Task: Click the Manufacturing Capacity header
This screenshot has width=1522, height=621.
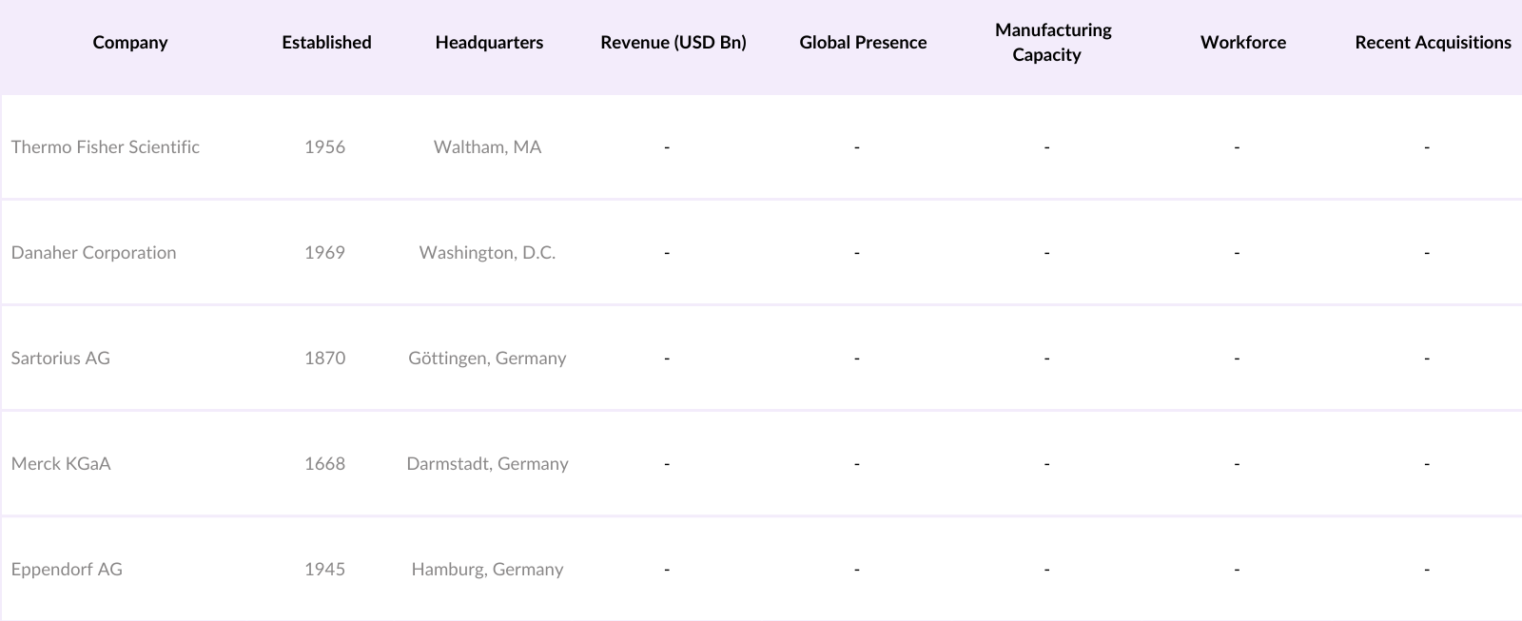Action: 1053,43
